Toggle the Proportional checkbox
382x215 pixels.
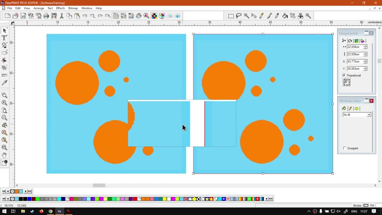(344, 76)
